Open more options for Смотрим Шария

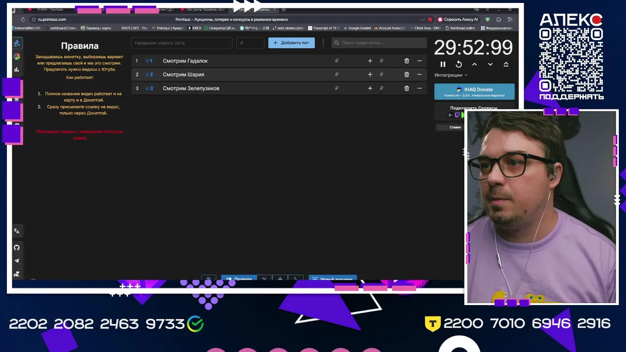419,74
